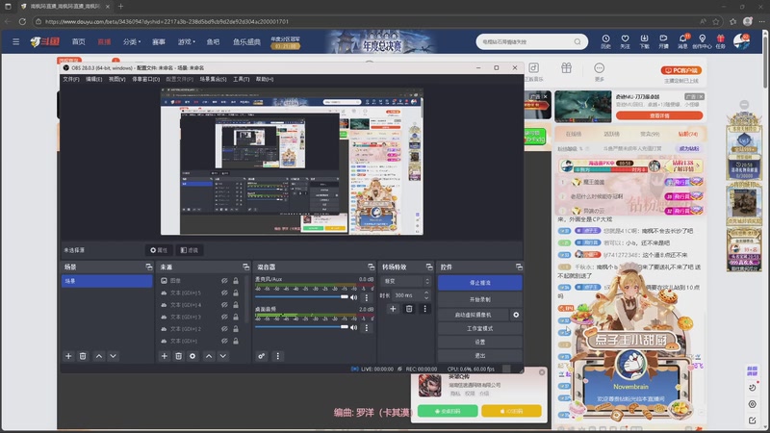Toggle visibility of Text (GDI+) 4 source

(x=224, y=305)
